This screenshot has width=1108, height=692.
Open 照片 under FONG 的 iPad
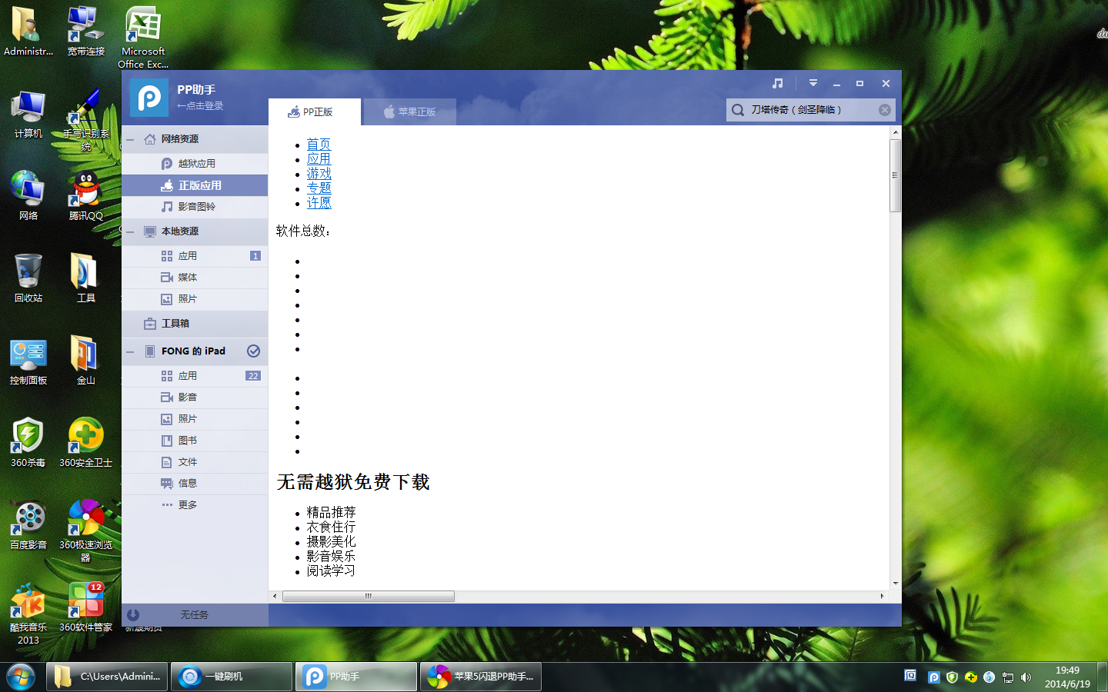pyautogui.click(x=195, y=419)
